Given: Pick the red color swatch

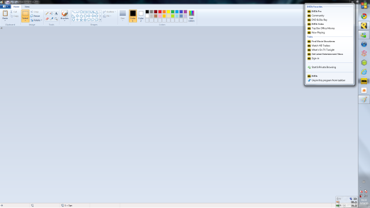Looking at the screenshot, I should coord(160,12).
